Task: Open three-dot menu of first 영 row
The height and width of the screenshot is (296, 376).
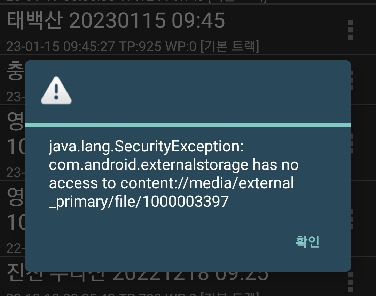Action: click(352, 143)
